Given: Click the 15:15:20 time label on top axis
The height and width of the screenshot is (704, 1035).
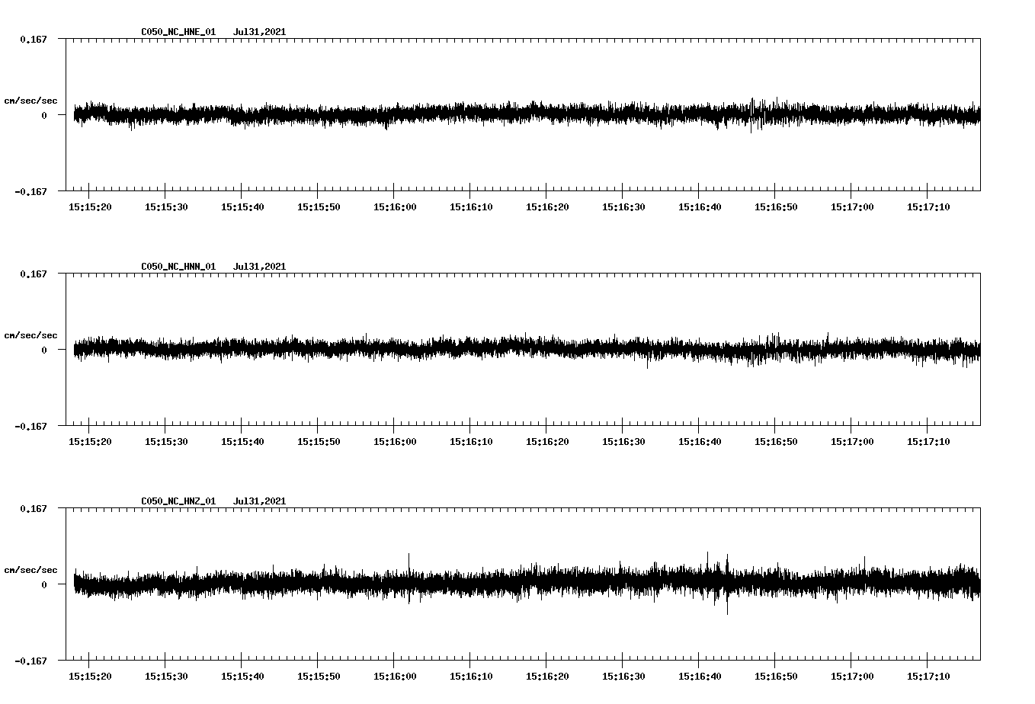Looking at the screenshot, I should point(88,205).
